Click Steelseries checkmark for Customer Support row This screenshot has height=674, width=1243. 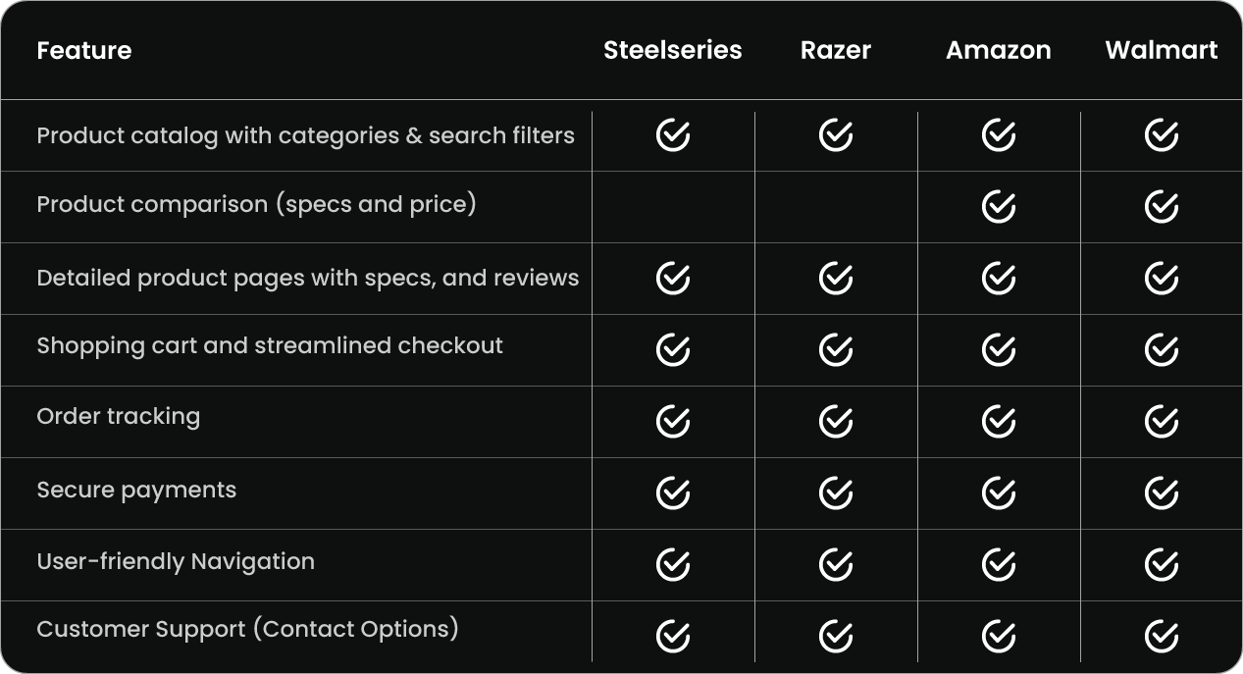[x=673, y=636]
